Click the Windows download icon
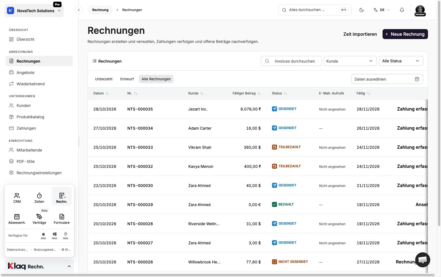The height and width of the screenshot is (277, 441). click(55, 235)
